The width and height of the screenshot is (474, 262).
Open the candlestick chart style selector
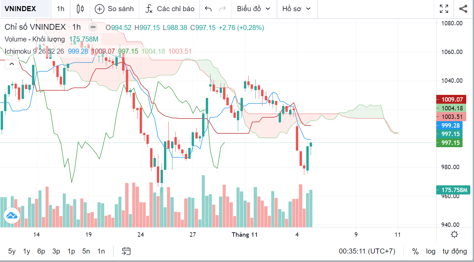[80, 9]
